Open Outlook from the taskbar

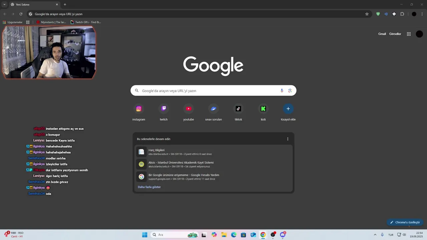pyautogui.click(x=253, y=235)
